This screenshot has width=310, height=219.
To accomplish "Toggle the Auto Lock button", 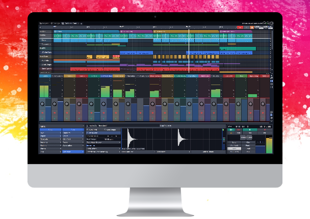I will click(x=234, y=146).
